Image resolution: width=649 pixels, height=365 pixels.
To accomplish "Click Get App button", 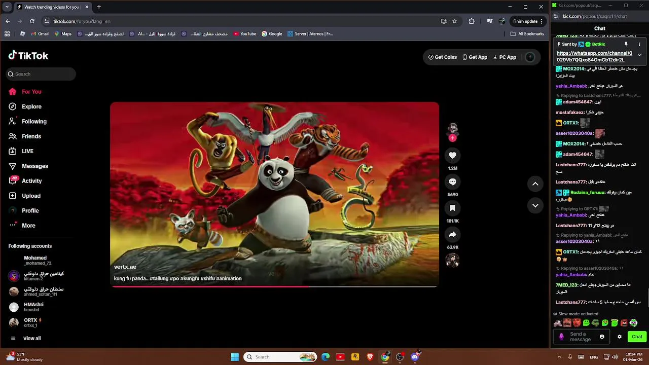I will 475,57.
